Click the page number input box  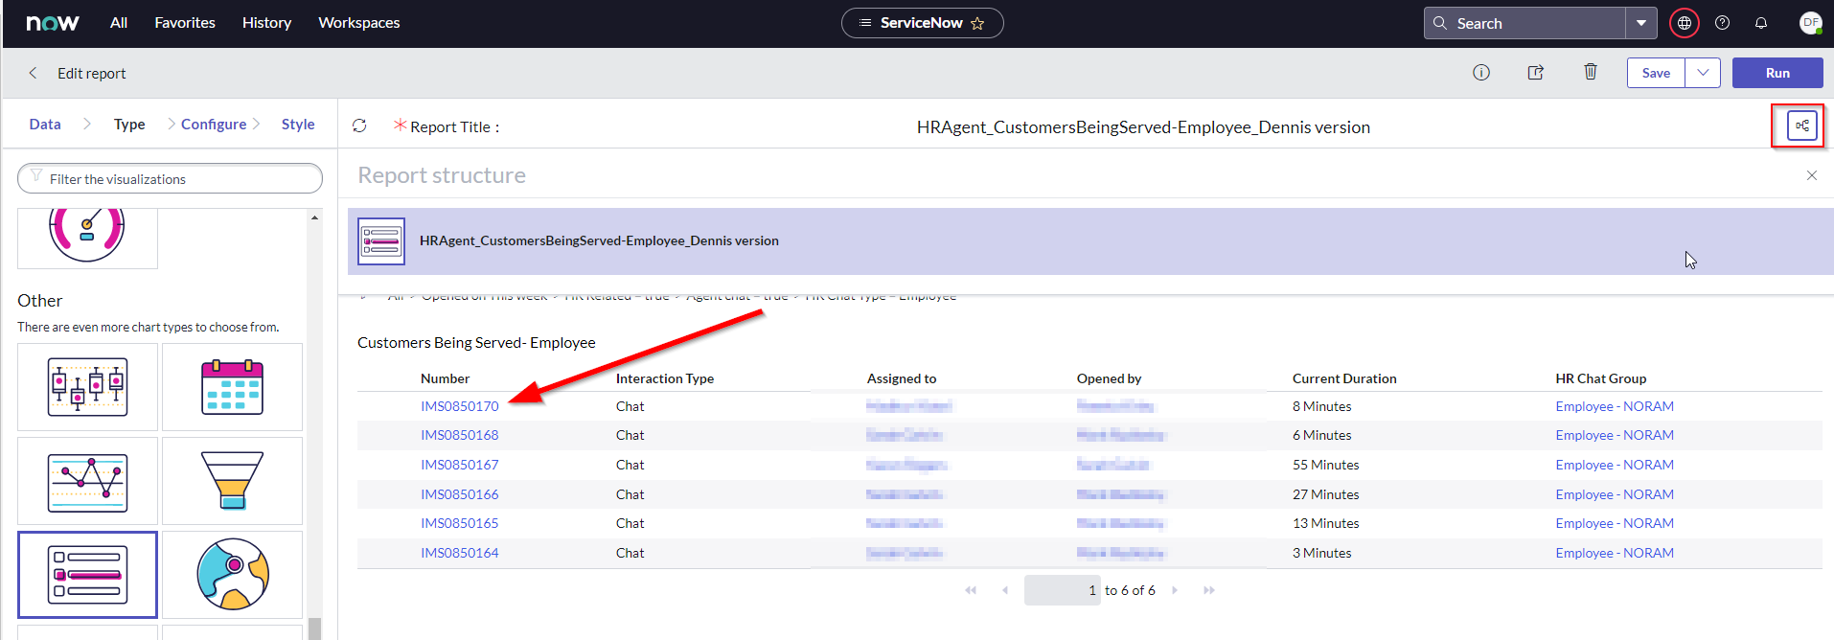click(1063, 590)
